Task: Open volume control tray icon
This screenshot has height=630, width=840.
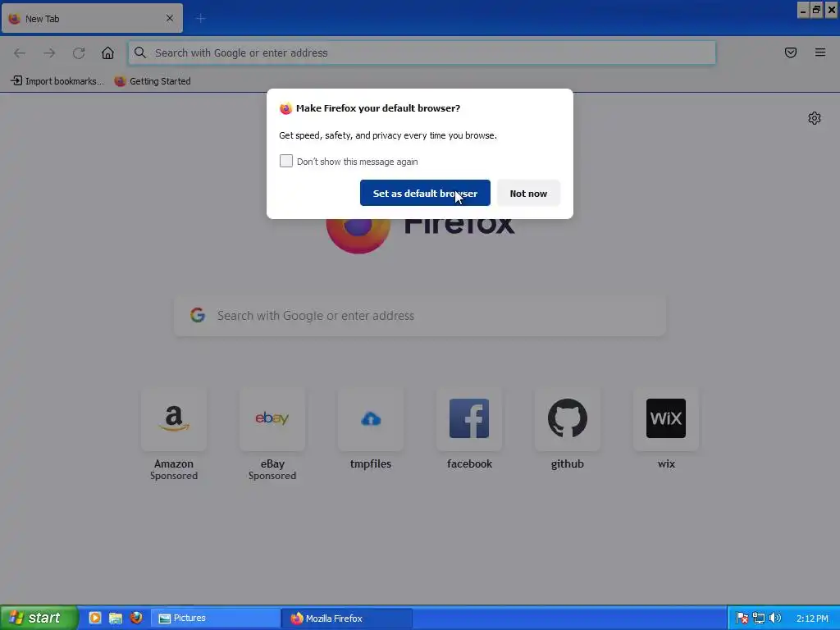Action: click(x=774, y=619)
